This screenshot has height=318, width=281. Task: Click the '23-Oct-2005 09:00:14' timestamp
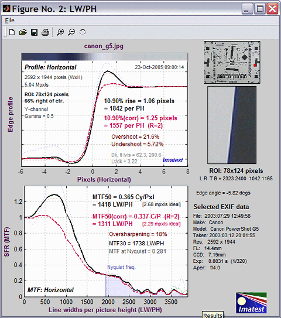(x=159, y=67)
